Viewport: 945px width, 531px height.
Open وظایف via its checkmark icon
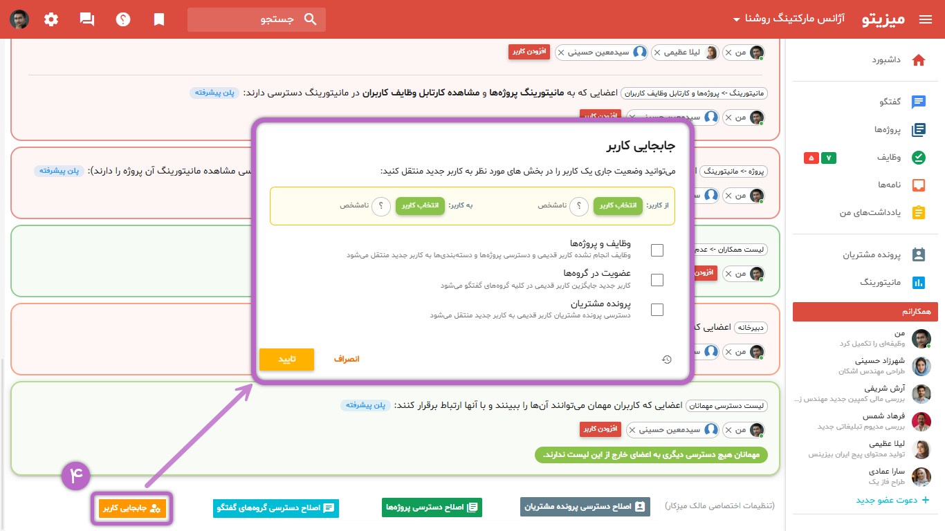919,158
